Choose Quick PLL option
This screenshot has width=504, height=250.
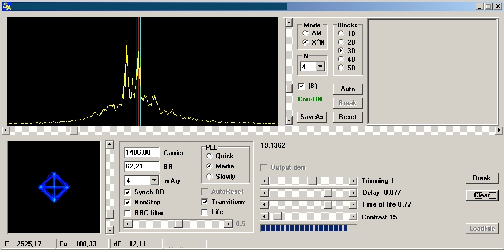point(209,156)
